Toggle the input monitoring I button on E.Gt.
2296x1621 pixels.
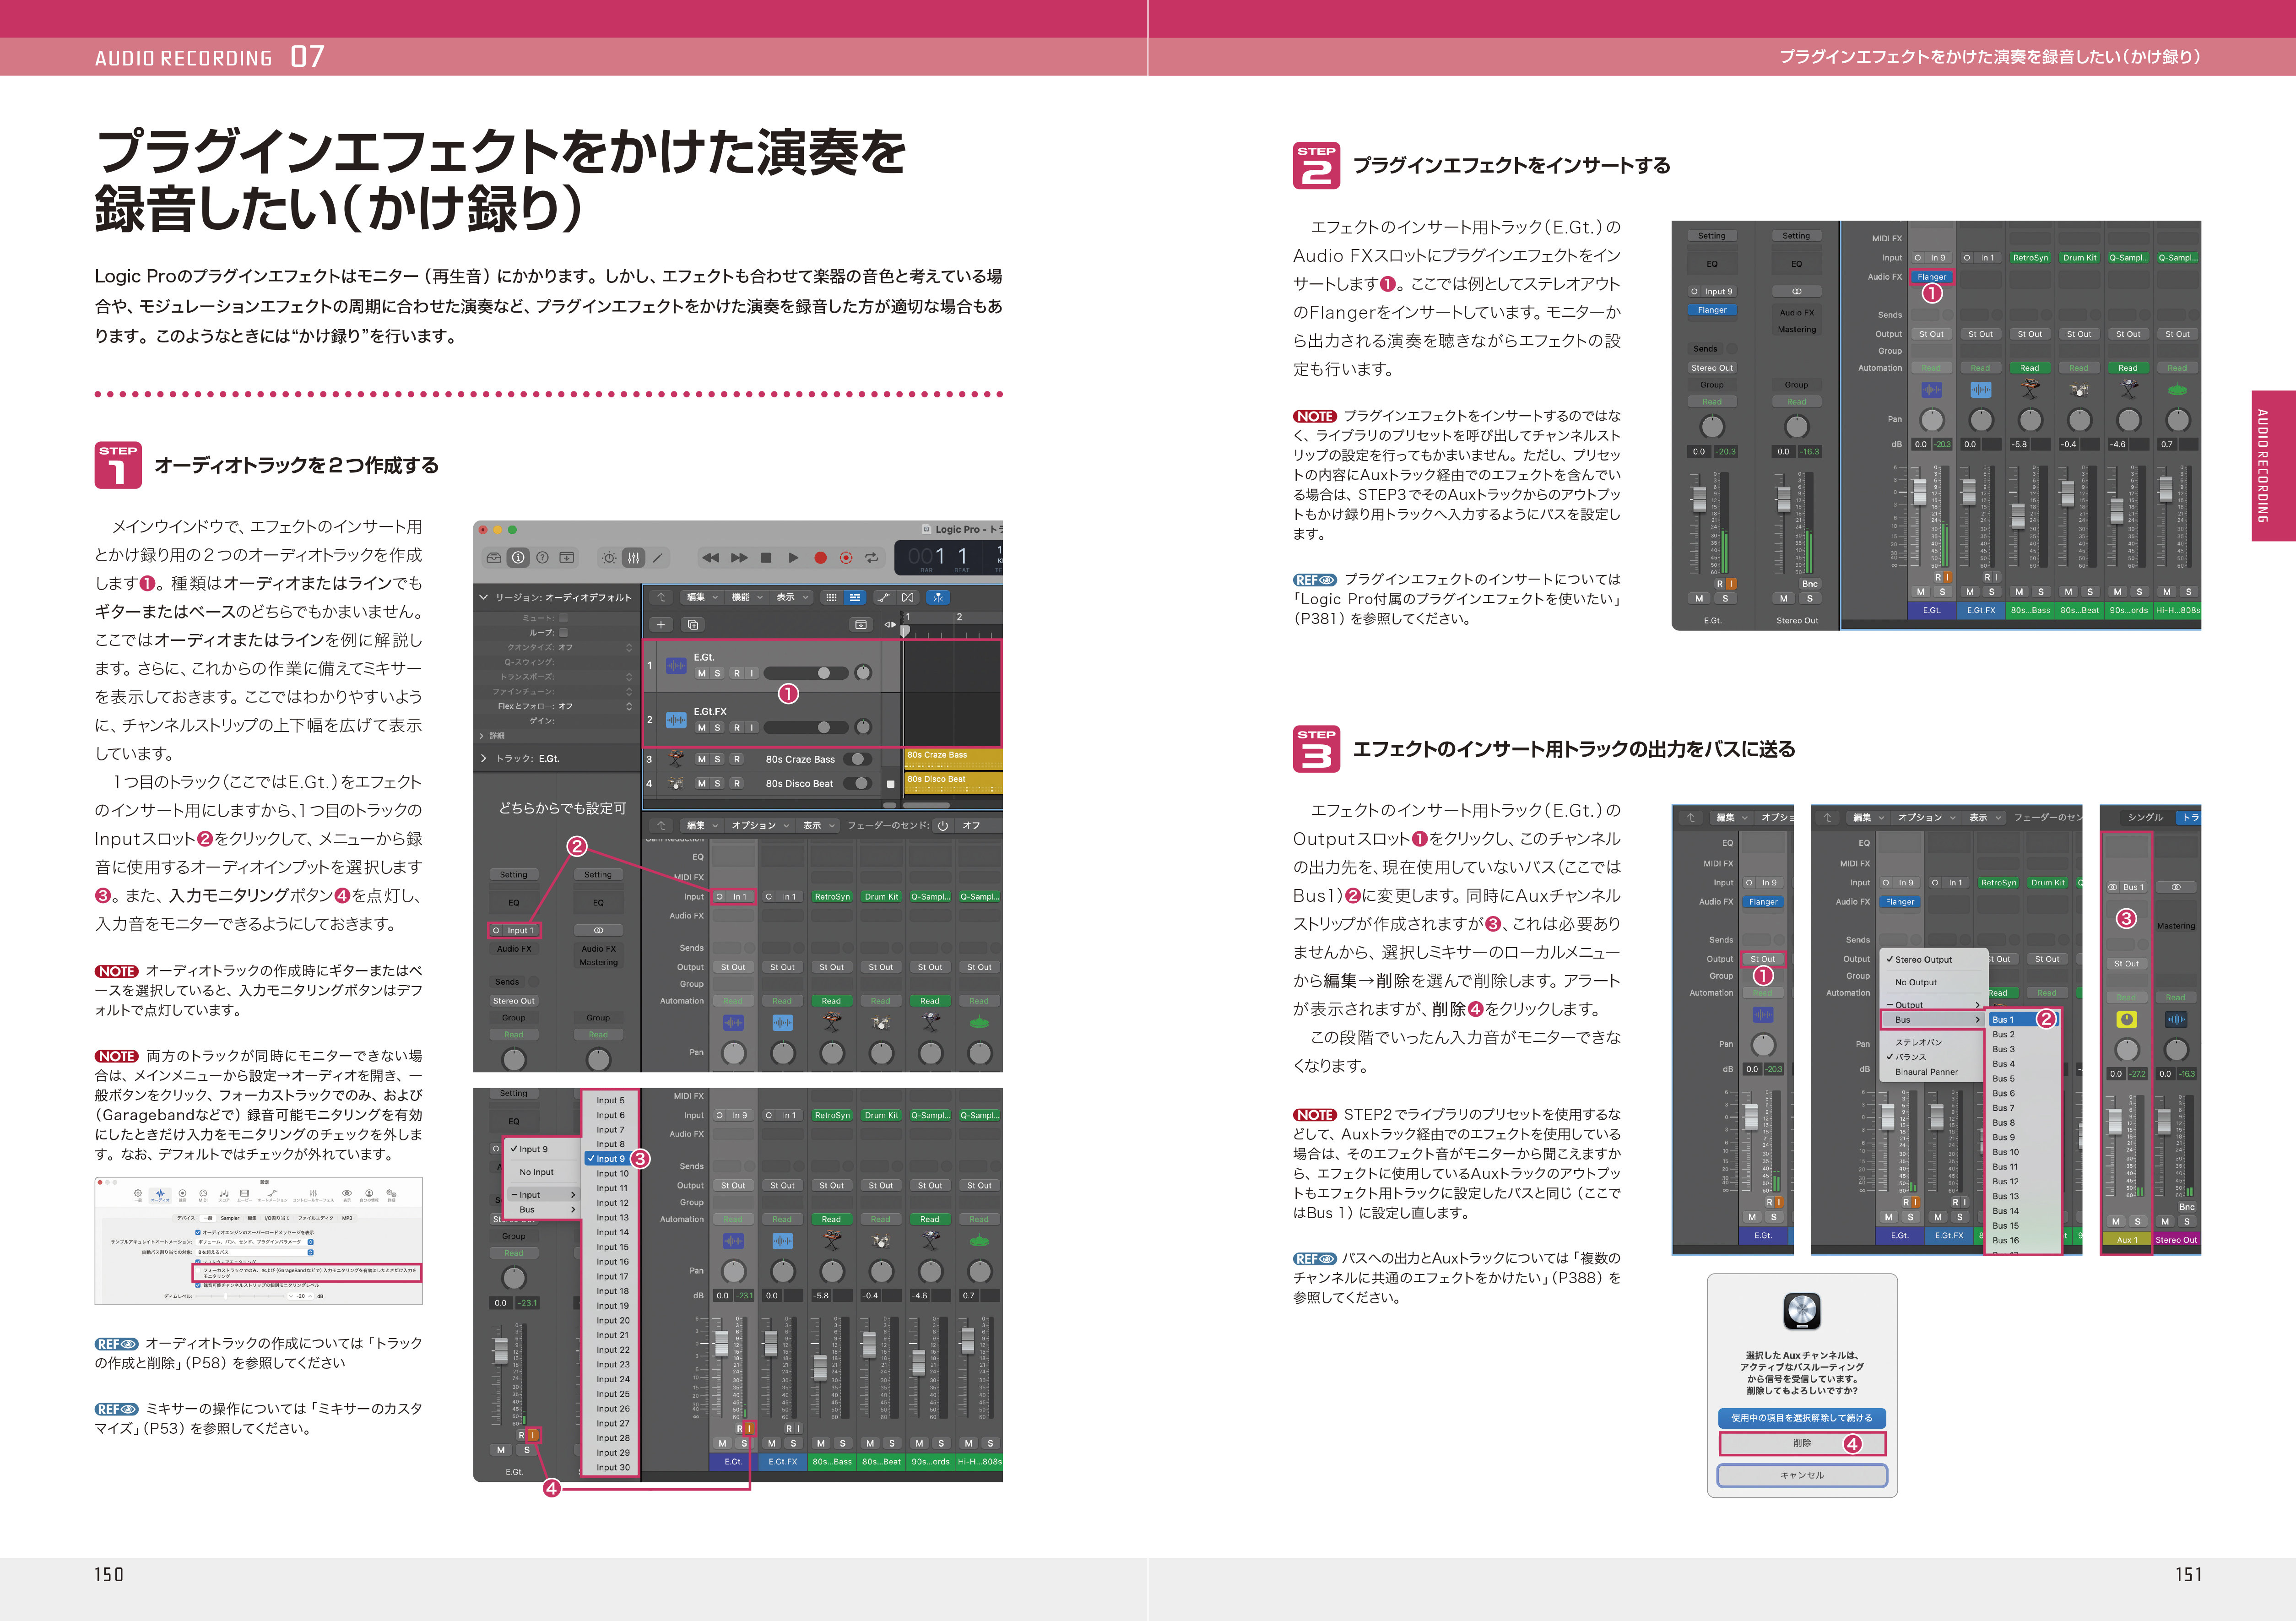tap(752, 673)
